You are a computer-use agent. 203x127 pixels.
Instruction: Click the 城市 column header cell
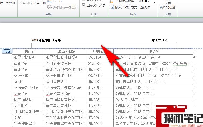click(x=28, y=51)
